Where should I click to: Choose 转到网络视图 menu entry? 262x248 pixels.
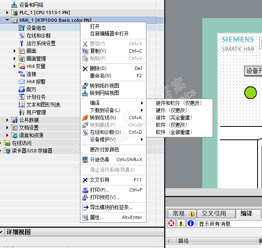[113, 93]
